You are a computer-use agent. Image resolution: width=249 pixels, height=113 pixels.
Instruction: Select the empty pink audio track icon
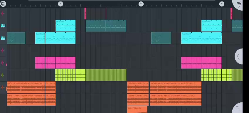tap(3, 50)
